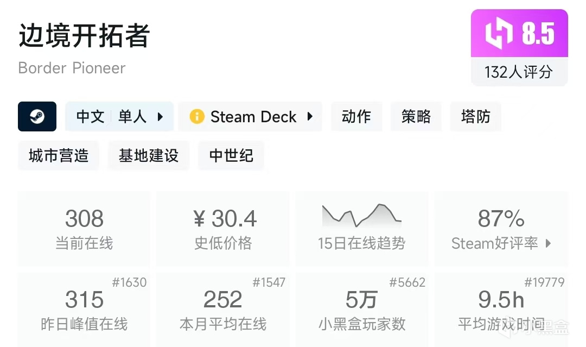Open Steam好评率 details arrow

click(548, 244)
